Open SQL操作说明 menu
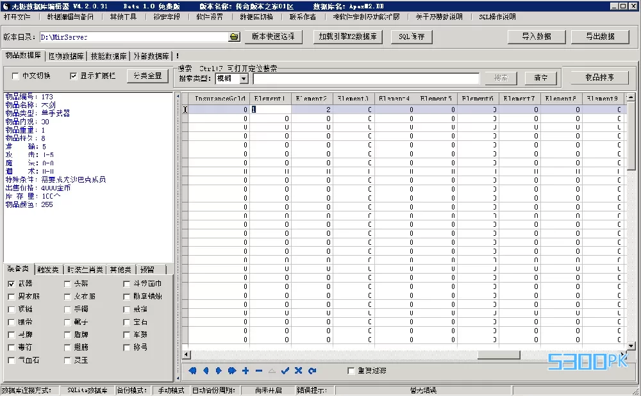Viewport: 641px width, 396px height. [x=497, y=17]
